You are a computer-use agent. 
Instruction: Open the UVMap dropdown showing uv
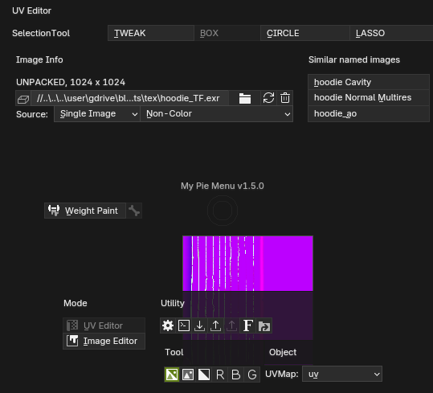342,374
